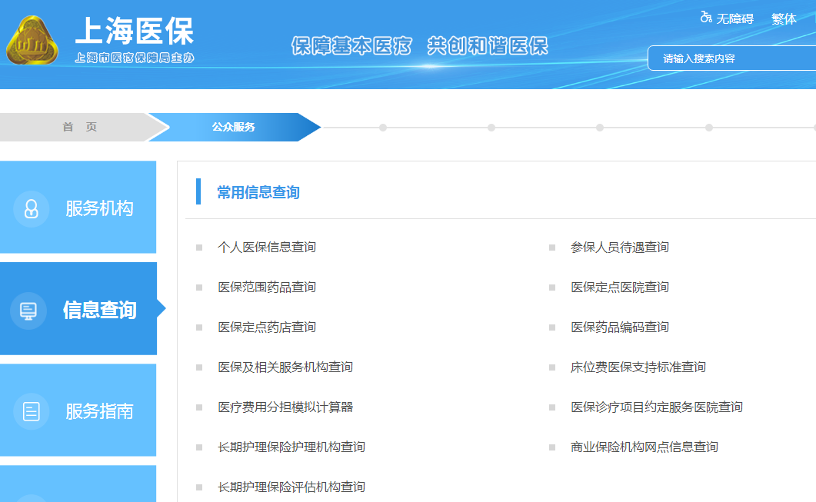Open the 服务指南 sidebar section
816x502 pixels.
pos(99,411)
